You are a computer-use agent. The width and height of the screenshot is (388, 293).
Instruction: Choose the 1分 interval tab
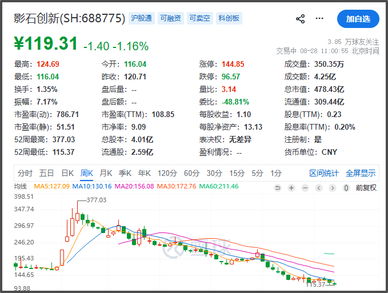[x=276, y=173]
